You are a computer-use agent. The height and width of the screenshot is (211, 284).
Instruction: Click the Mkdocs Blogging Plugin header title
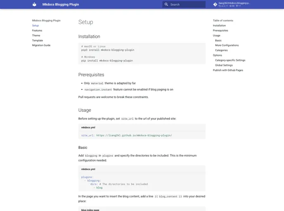pyautogui.click(x=61, y=5)
